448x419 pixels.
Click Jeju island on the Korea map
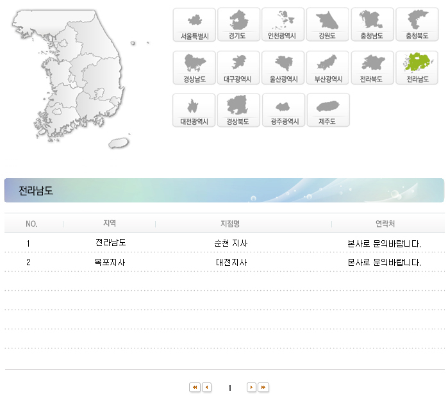[x=119, y=143]
